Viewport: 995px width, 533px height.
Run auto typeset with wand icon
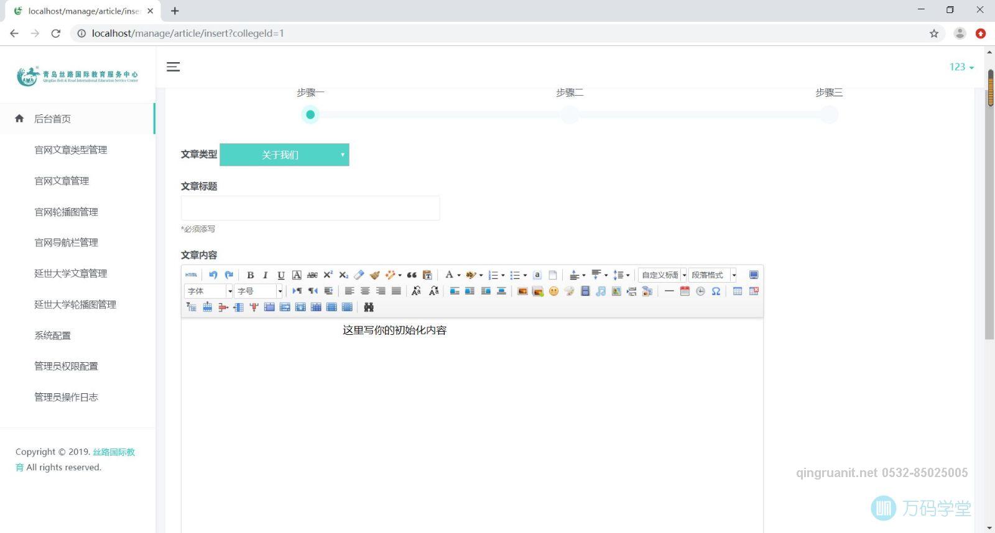(x=391, y=275)
